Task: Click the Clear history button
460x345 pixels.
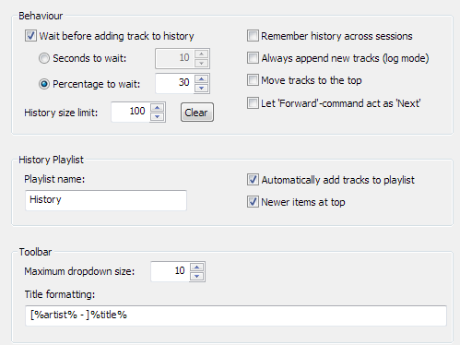Action: click(197, 113)
